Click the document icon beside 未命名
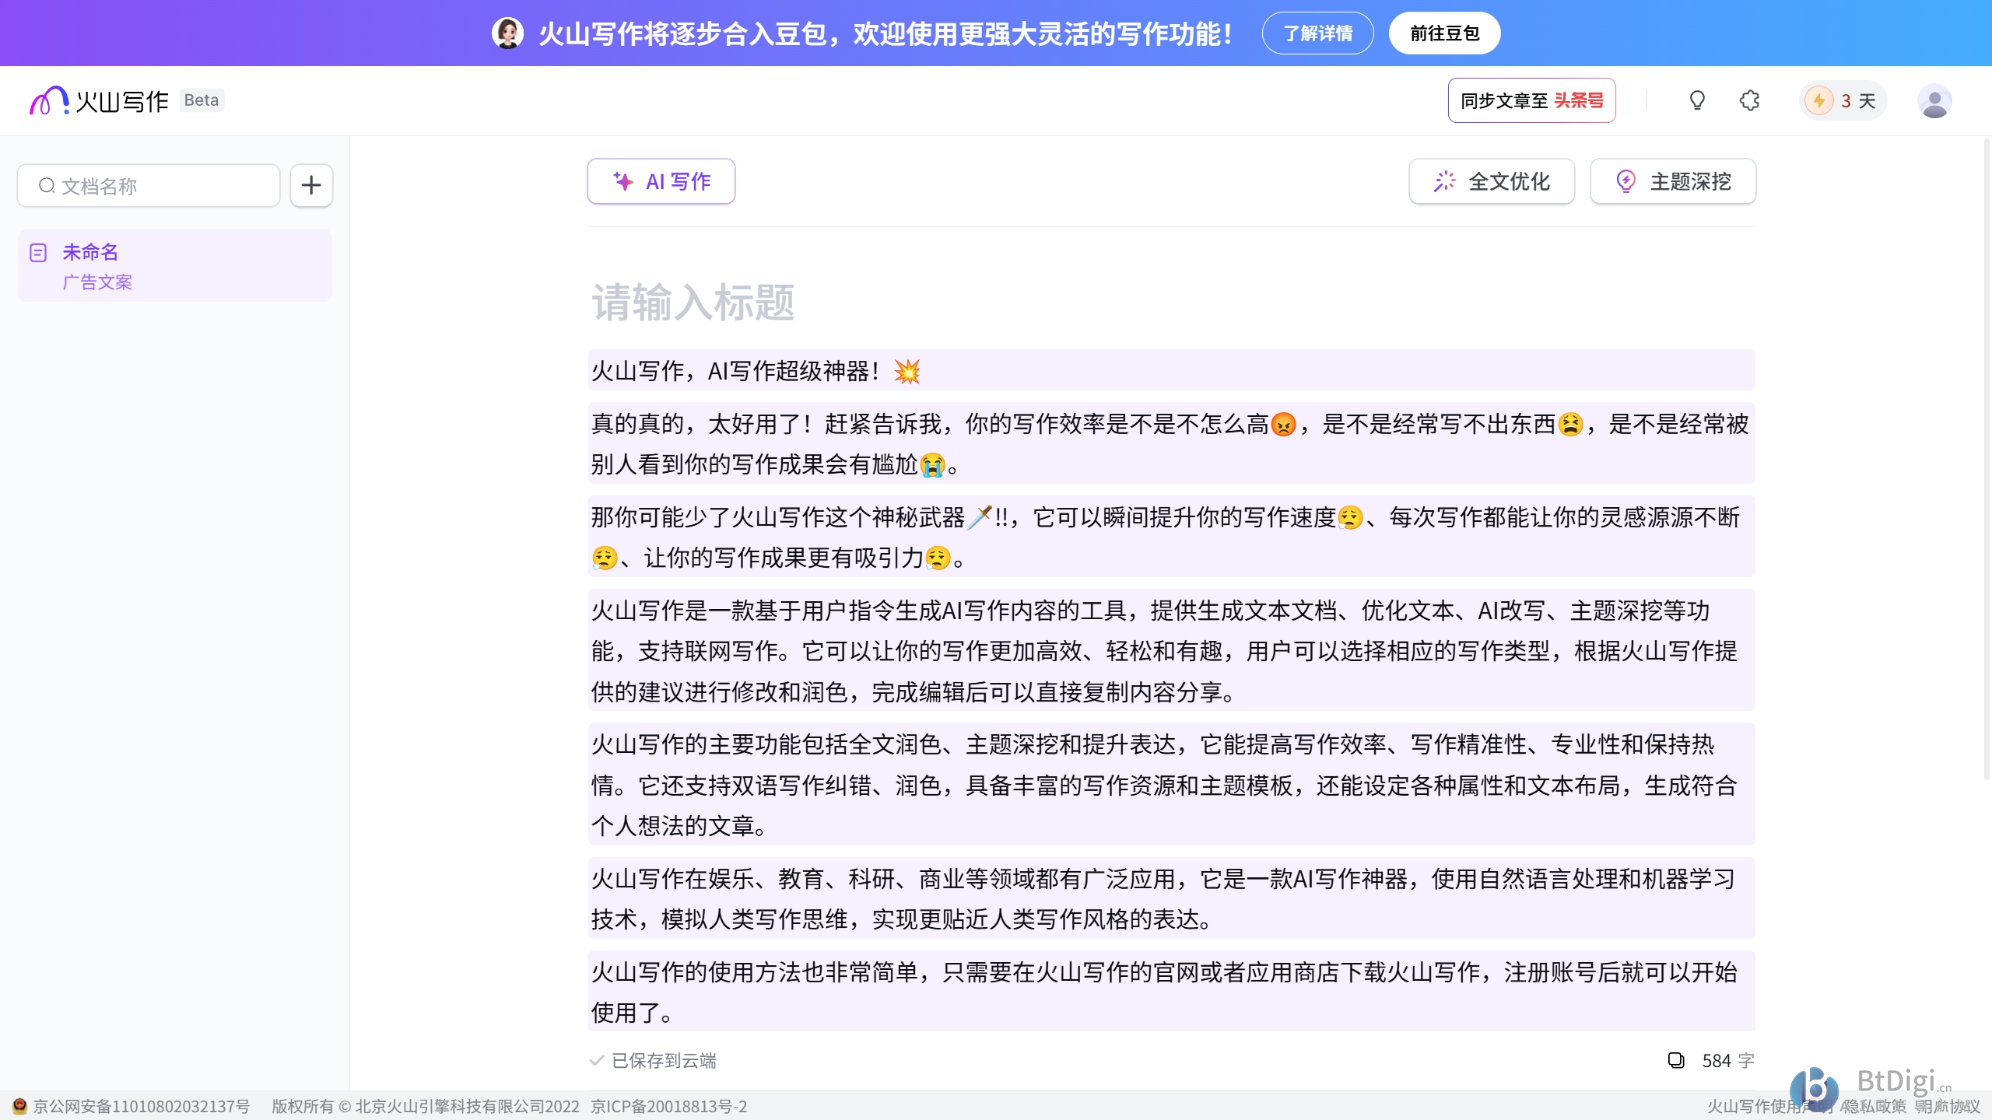Screen dimensions: 1992x1120 click(x=38, y=253)
